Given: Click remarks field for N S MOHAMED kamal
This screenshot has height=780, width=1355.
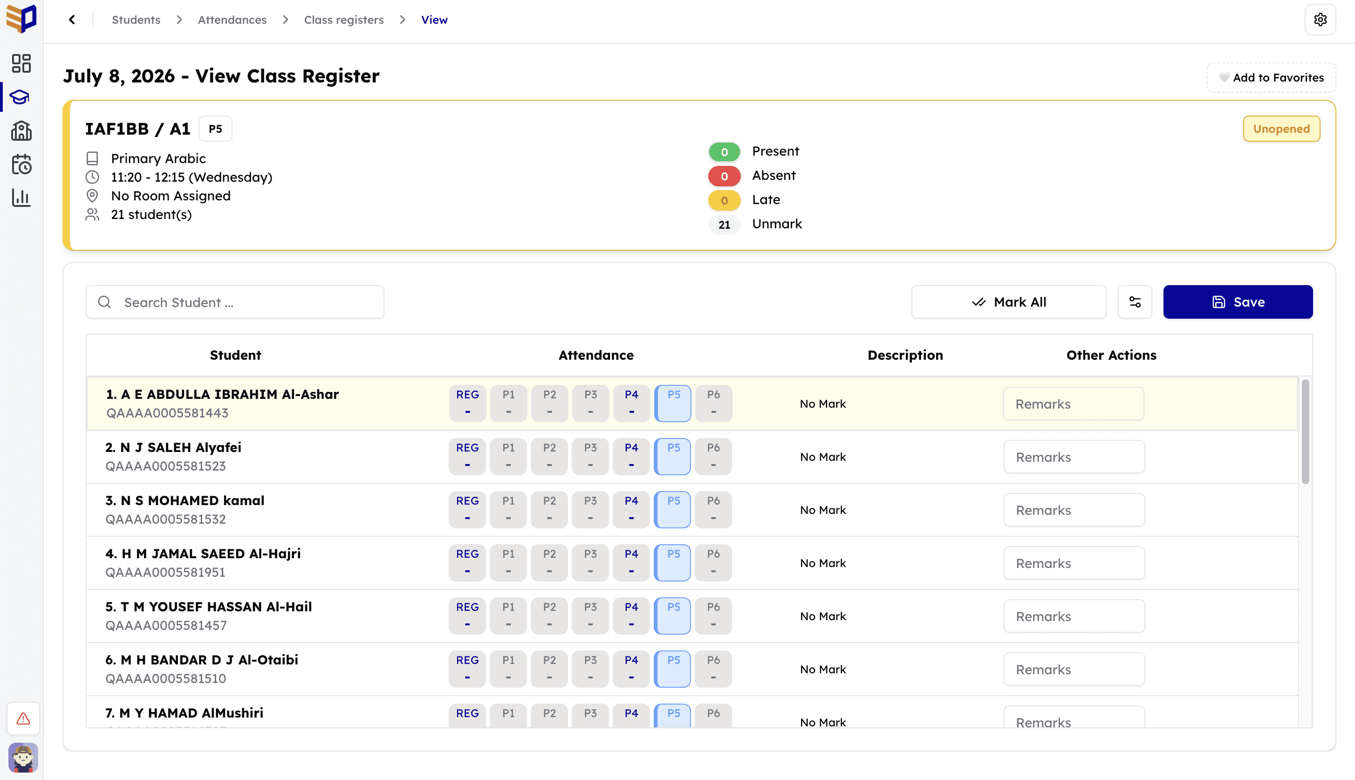Looking at the screenshot, I should (x=1074, y=510).
